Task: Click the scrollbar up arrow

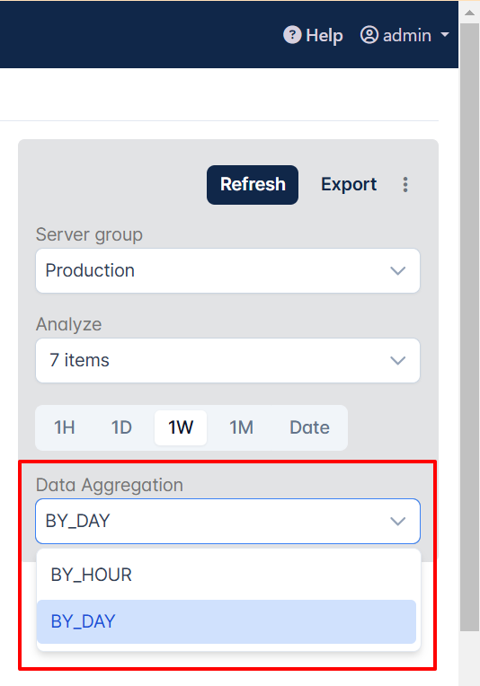Action: click(x=469, y=13)
